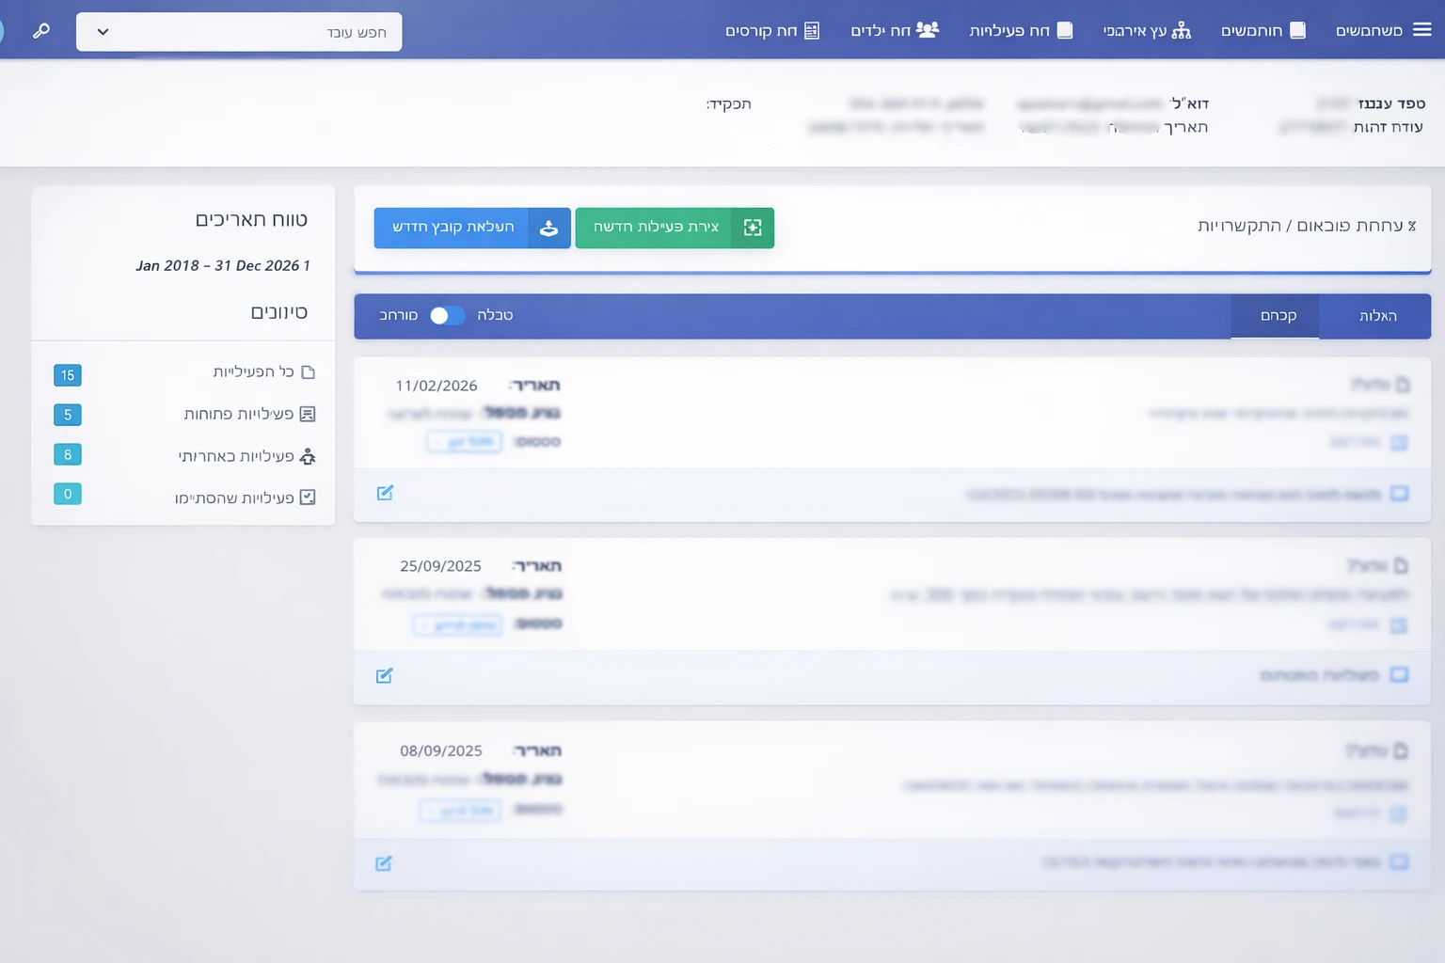Open the hamburger menu in top navigation
The width and height of the screenshot is (1445, 963).
(1422, 30)
